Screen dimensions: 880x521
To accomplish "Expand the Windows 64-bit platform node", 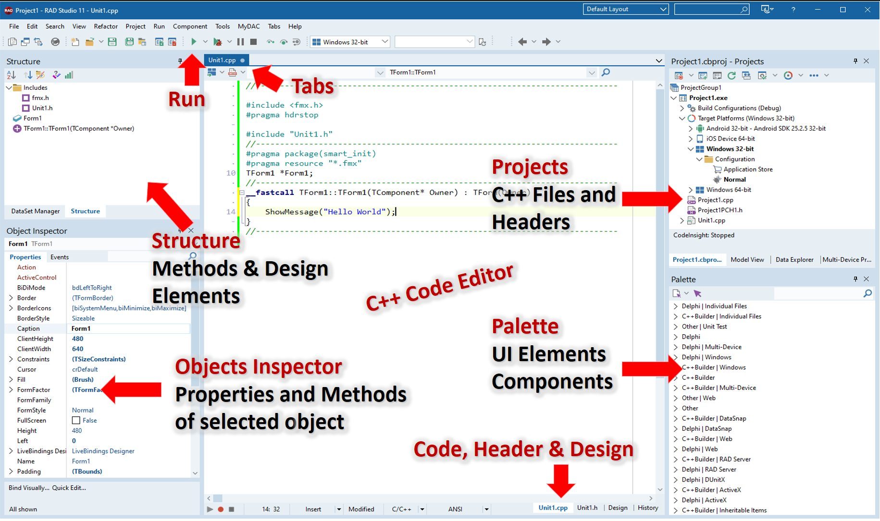I will coord(691,190).
